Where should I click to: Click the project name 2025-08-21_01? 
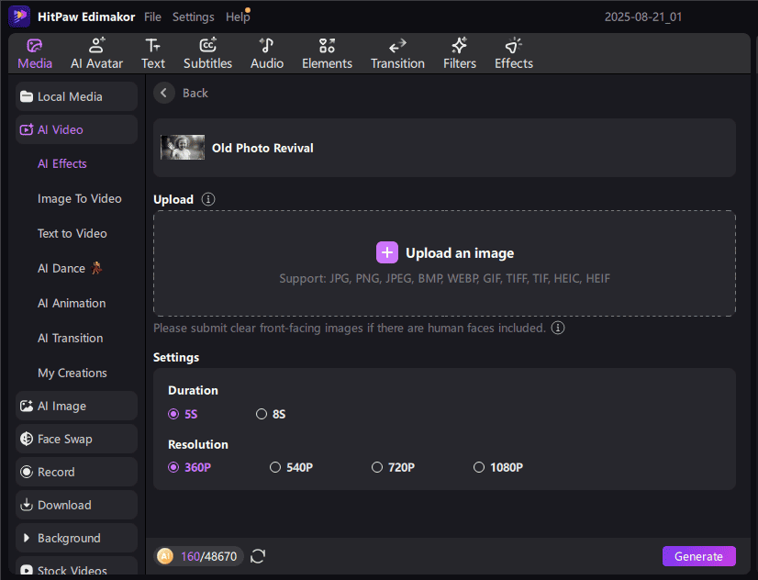point(643,17)
